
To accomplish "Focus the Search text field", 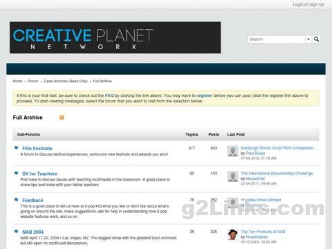I will [277, 39].
